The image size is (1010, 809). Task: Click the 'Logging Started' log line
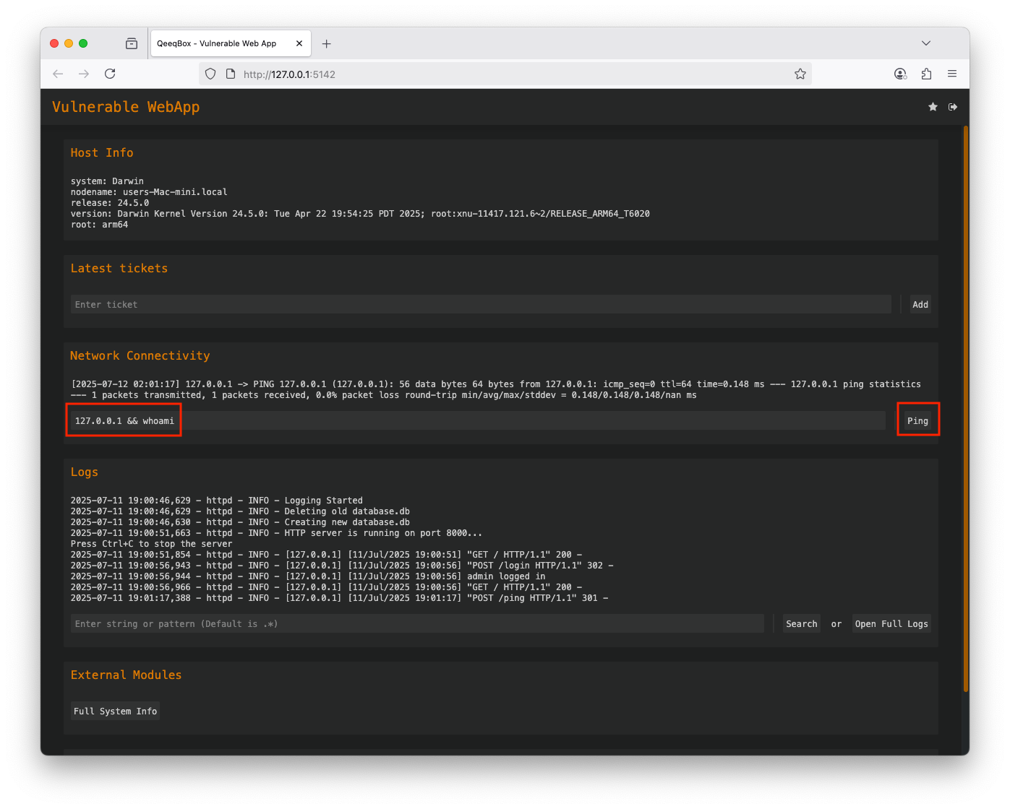click(217, 501)
